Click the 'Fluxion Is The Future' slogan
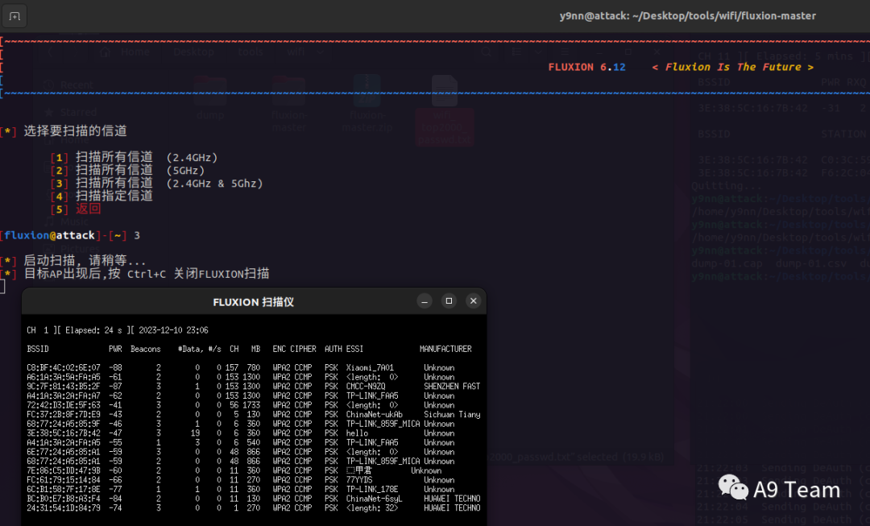The height and width of the screenshot is (526, 870). 732,67
